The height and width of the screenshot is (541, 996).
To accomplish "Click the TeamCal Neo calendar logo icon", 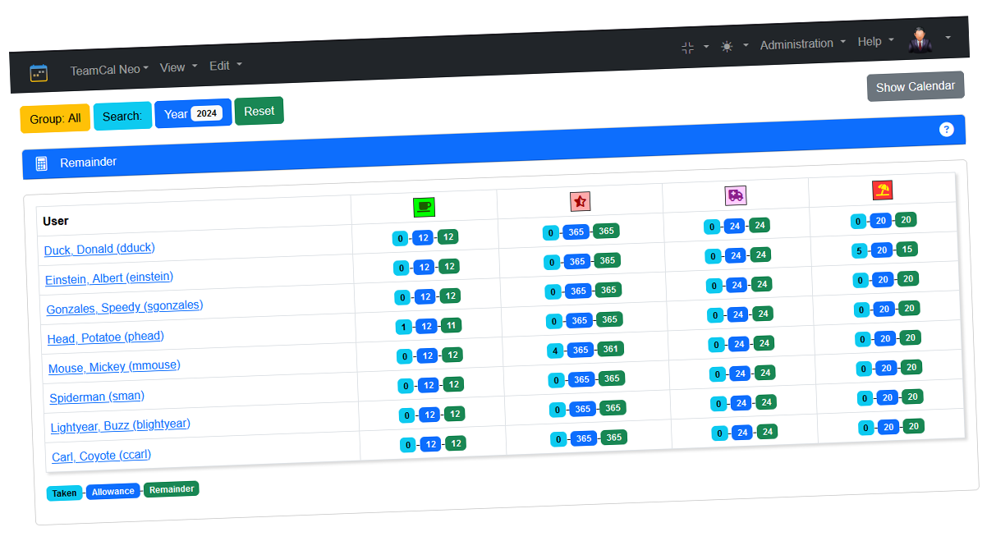I will tap(39, 73).
